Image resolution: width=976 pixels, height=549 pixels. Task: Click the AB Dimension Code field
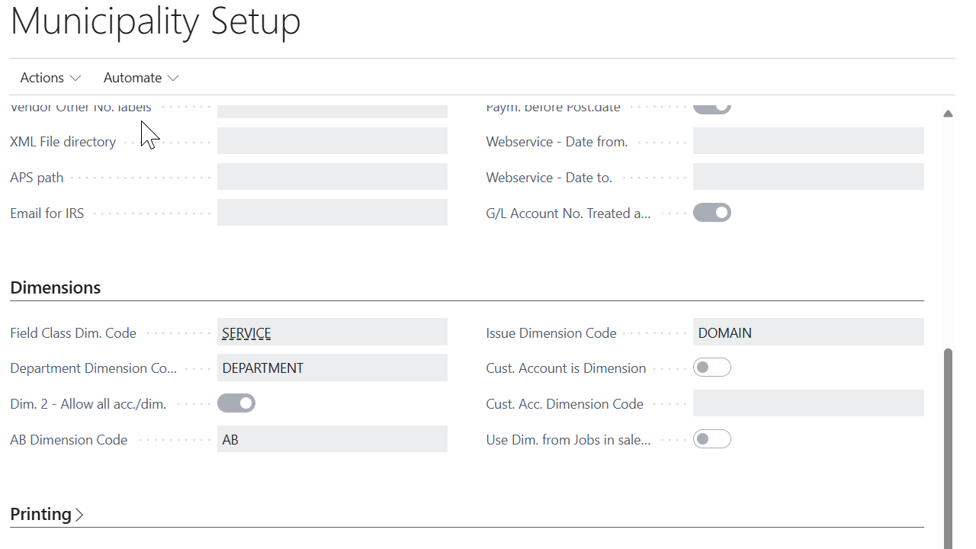332,439
